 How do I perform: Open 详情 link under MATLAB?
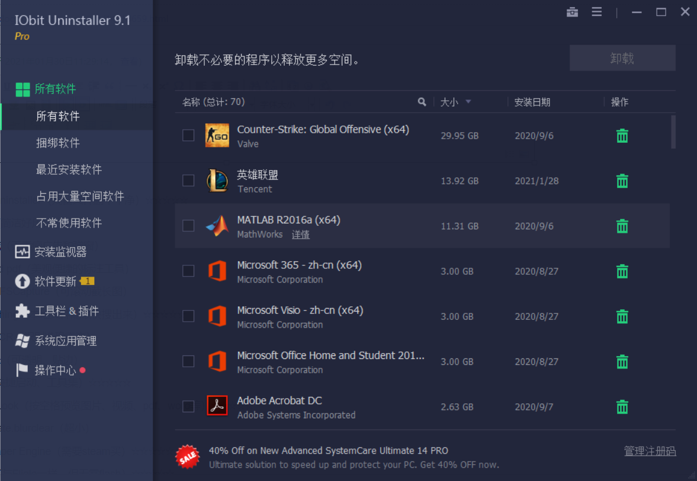(x=300, y=235)
